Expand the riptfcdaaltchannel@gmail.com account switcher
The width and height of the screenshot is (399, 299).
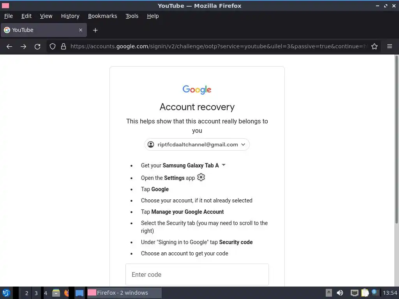click(x=197, y=144)
